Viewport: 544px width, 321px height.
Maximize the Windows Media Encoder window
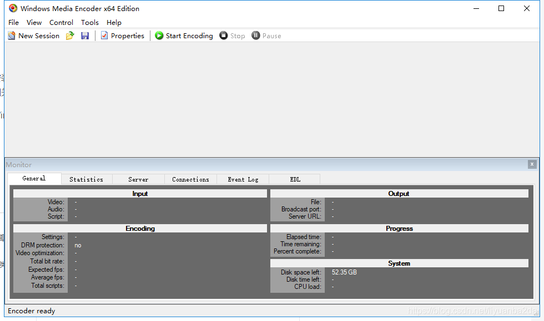tap(501, 8)
